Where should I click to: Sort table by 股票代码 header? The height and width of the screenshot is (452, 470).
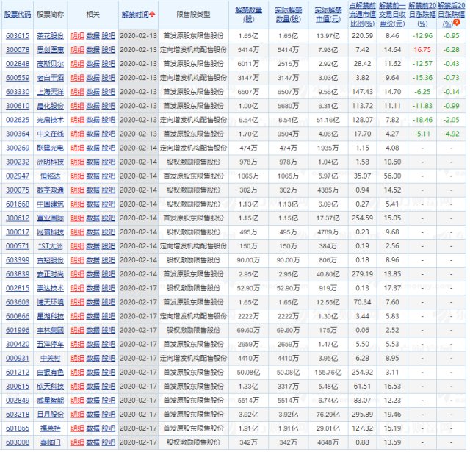18,15
